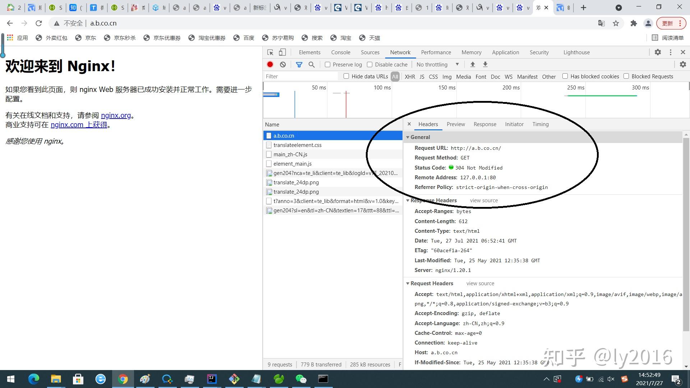Export network log as HAR file

[x=485, y=64]
